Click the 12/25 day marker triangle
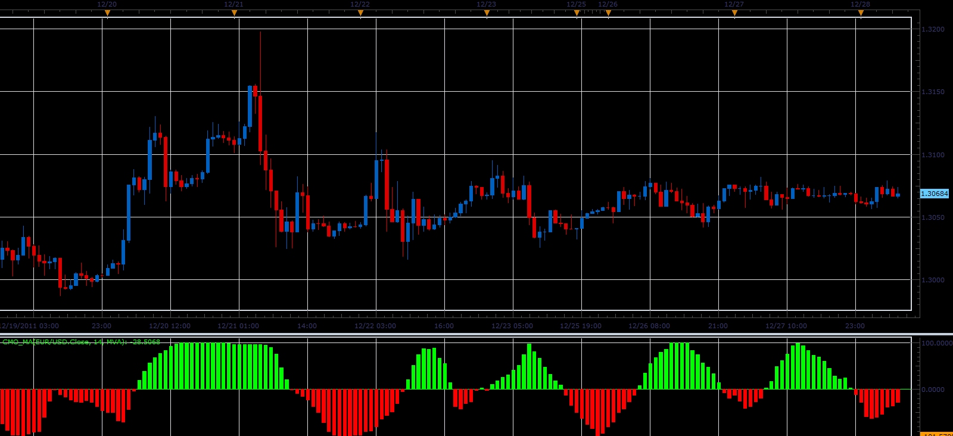Image resolution: width=953 pixels, height=436 pixels. [x=577, y=13]
